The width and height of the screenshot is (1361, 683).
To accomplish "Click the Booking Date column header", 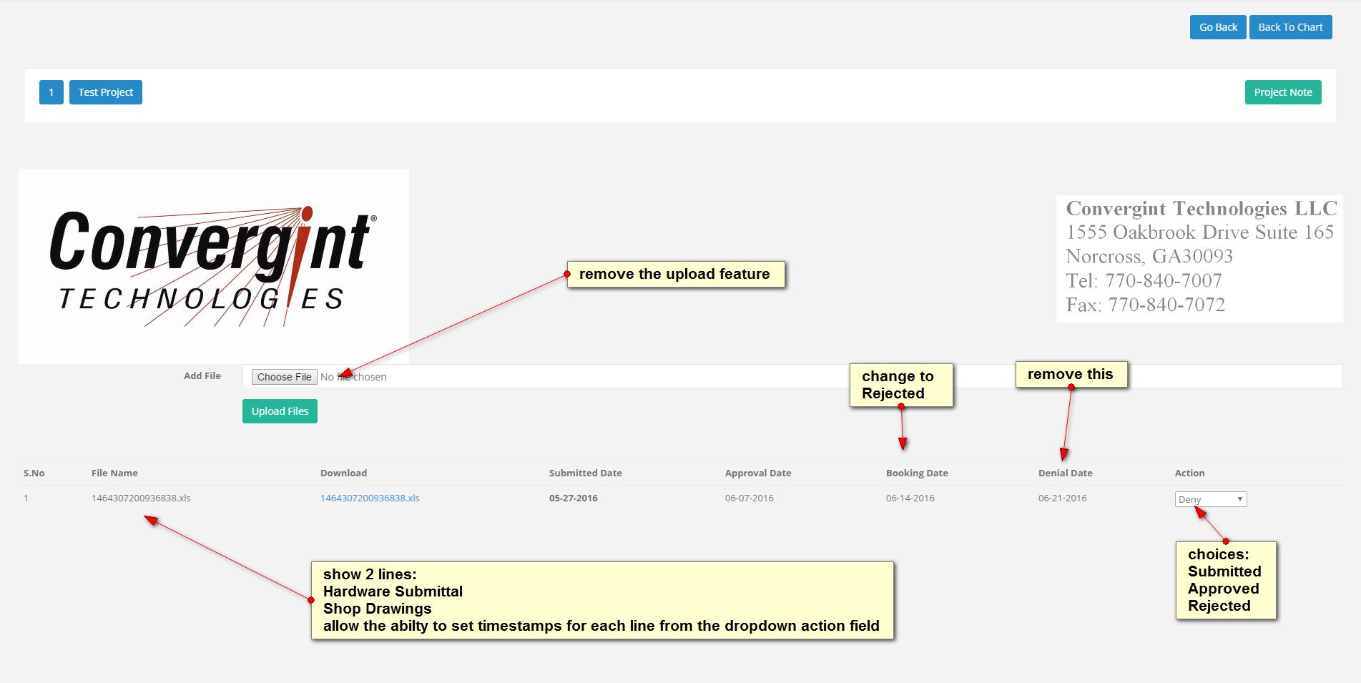I will coord(917,473).
